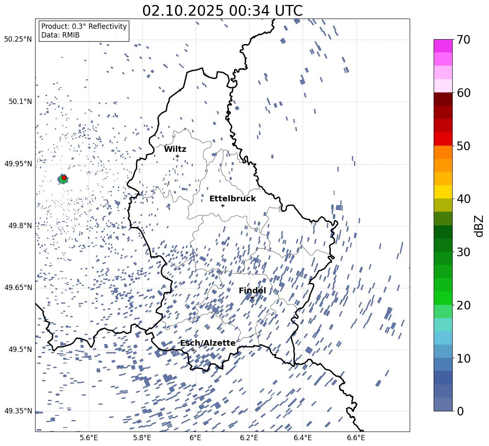Click the magenta 70 dBZ colorbar segment
489x446 pixels.
443,46
